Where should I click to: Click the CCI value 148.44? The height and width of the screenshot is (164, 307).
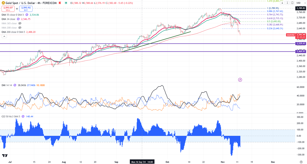click(x=30, y=116)
